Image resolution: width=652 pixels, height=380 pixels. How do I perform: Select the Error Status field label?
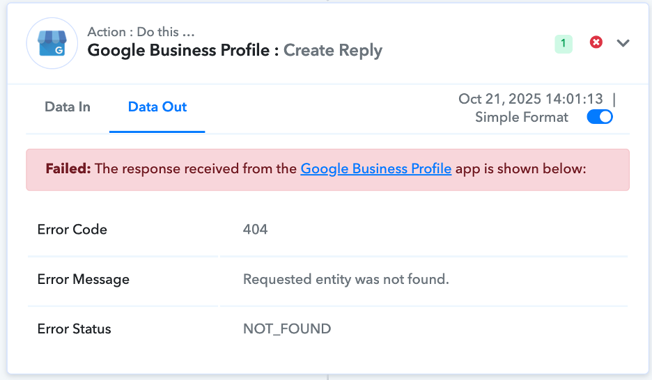click(x=75, y=328)
